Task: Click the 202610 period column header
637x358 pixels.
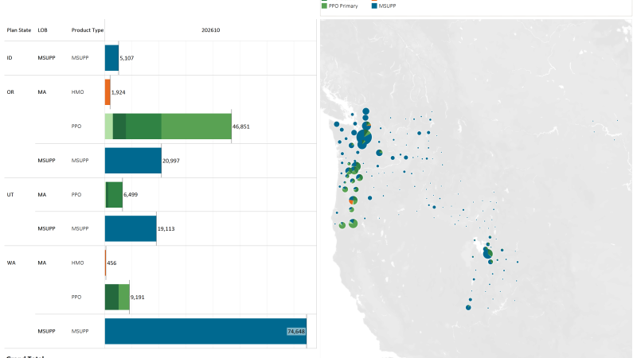Action: click(210, 30)
